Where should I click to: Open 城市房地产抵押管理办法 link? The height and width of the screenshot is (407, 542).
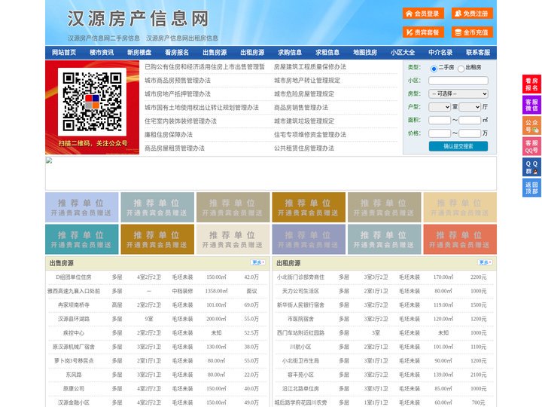tap(178, 93)
